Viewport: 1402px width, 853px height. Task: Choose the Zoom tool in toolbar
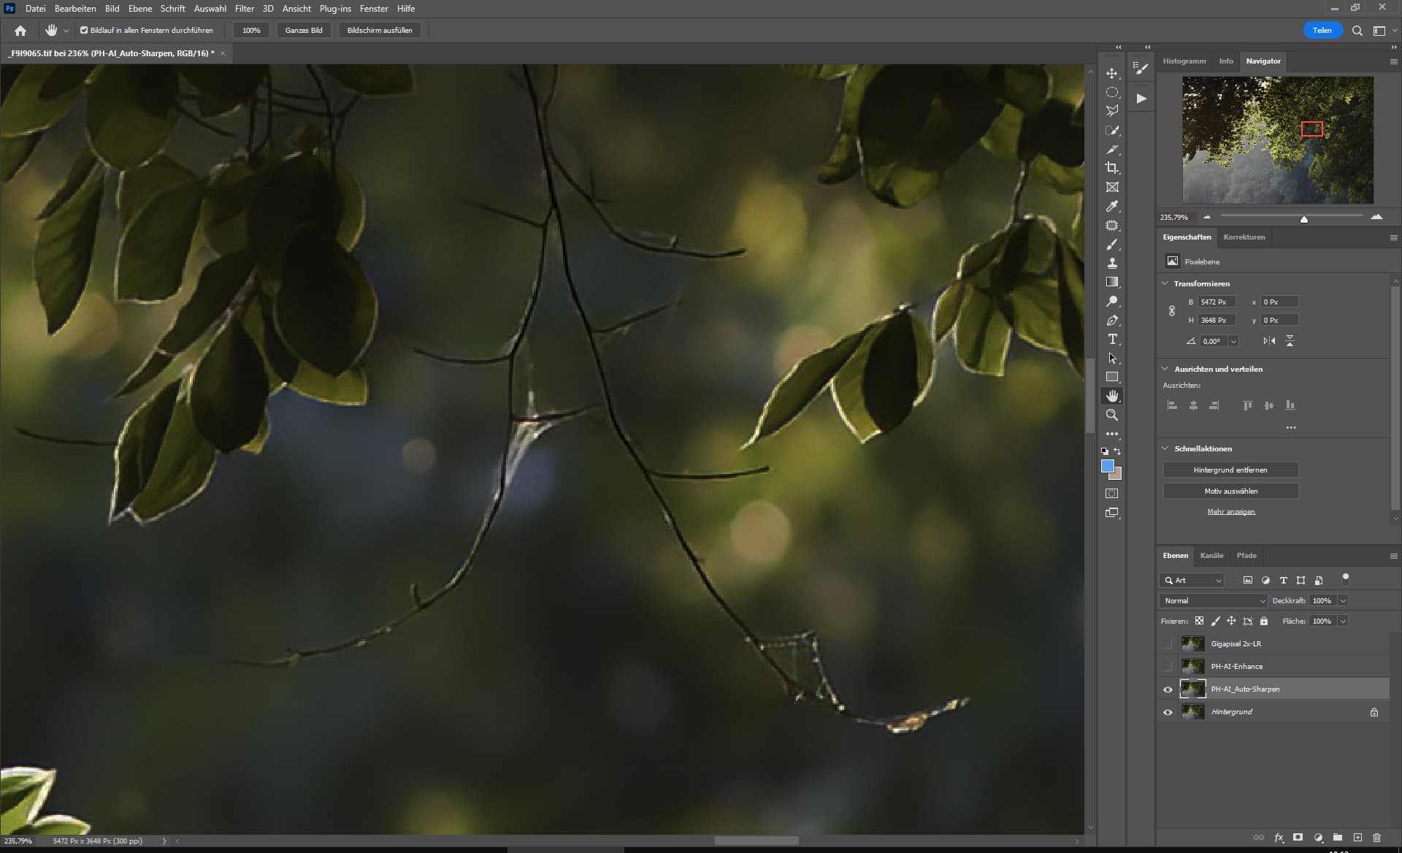click(x=1111, y=415)
